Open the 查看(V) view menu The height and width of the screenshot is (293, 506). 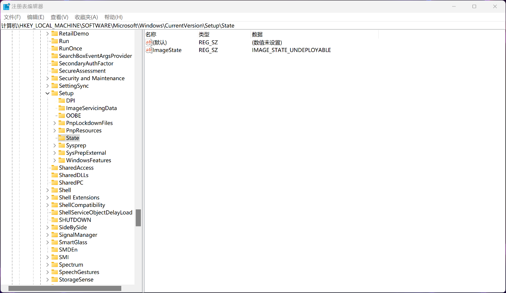[x=59, y=17]
